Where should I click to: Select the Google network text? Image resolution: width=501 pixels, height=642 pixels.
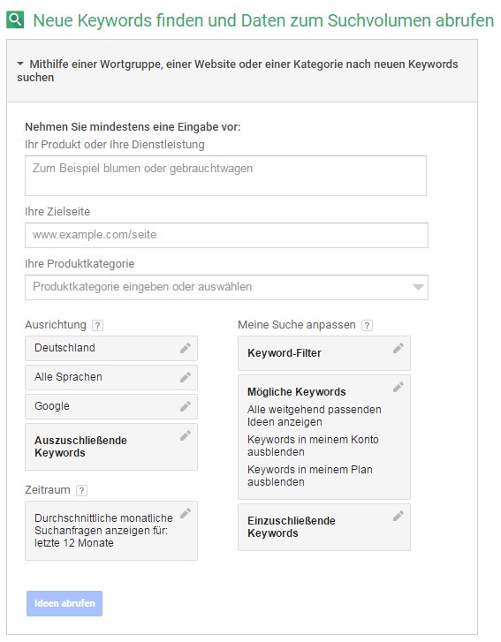point(52,405)
